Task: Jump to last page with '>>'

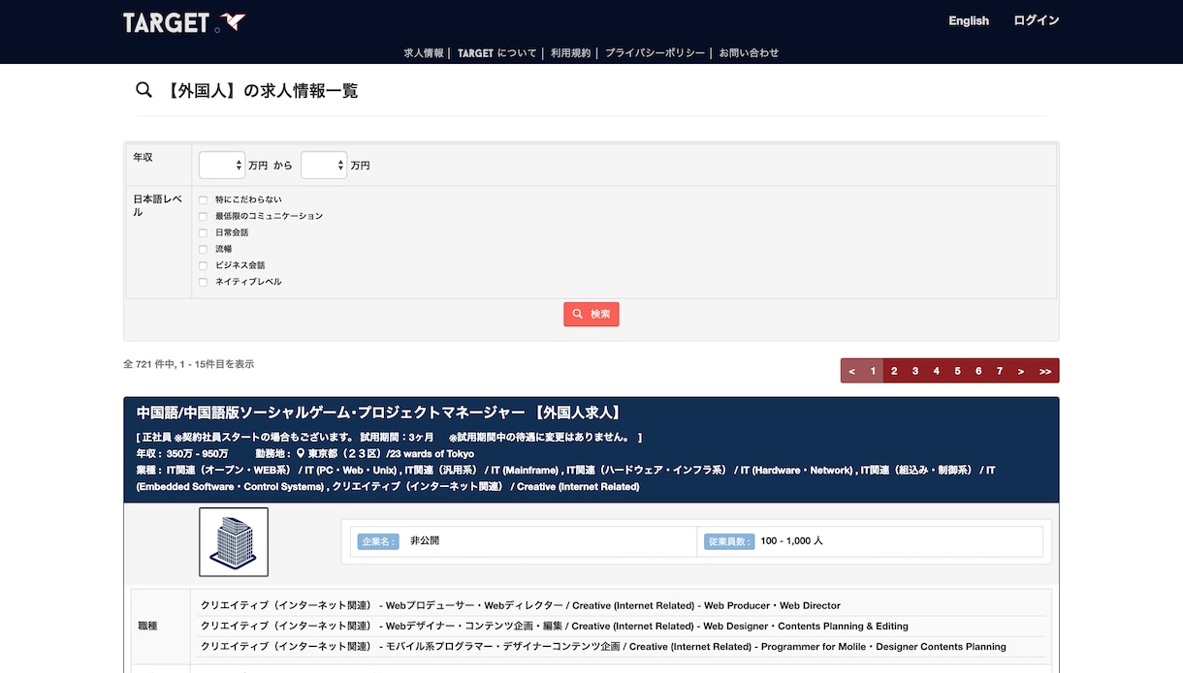Action: 1045,371
